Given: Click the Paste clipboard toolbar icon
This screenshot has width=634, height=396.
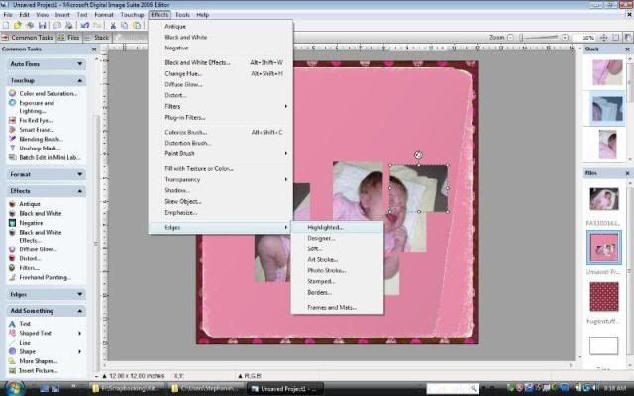Looking at the screenshot, I should pos(137,25).
